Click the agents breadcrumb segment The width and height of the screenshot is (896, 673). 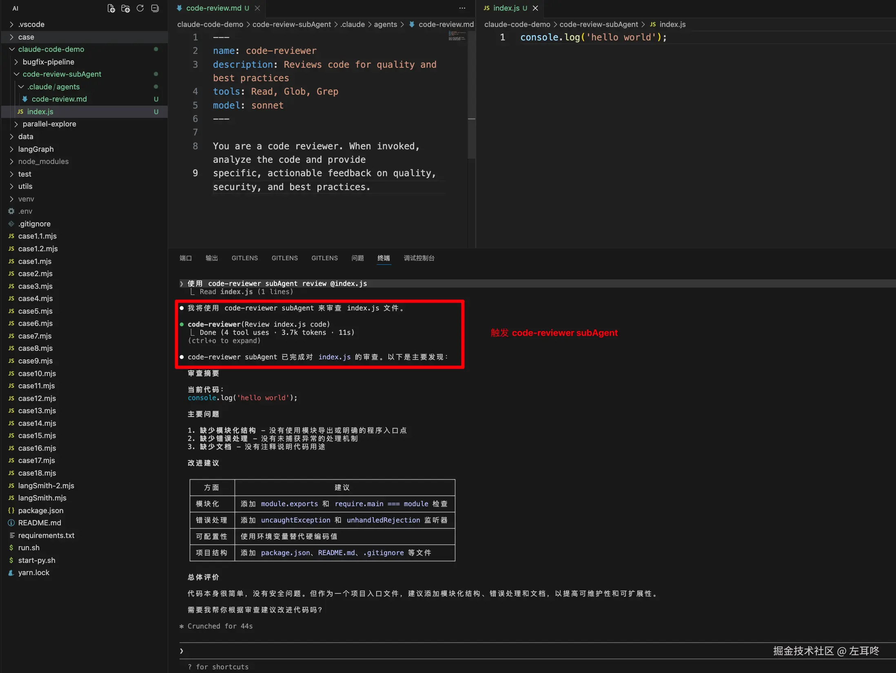click(385, 24)
